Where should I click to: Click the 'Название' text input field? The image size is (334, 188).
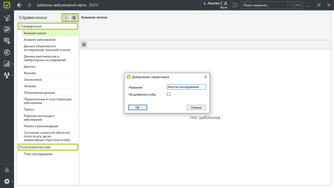click(186, 87)
